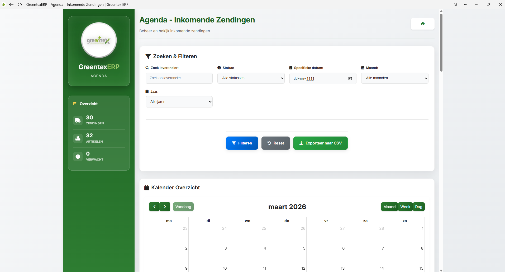
Task: Switch calendar to Maand view
Action: click(389, 207)
